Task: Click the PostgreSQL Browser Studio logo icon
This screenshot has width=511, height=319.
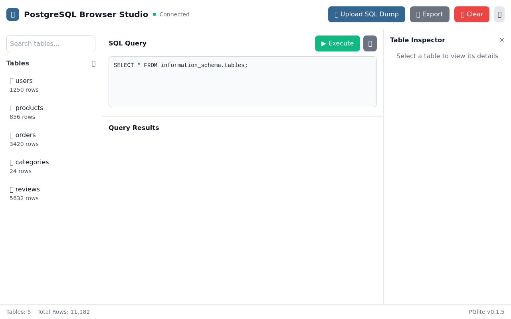Action: (13, 14)
